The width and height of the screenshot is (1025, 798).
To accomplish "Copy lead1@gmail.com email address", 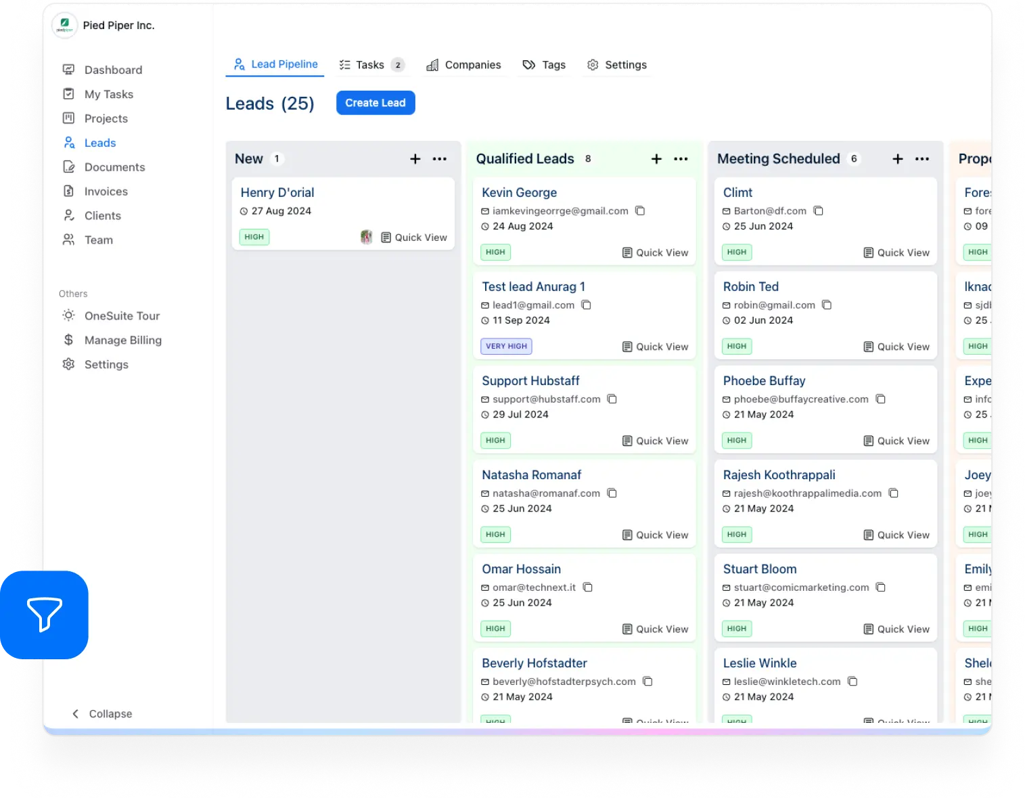I will 587,305.
